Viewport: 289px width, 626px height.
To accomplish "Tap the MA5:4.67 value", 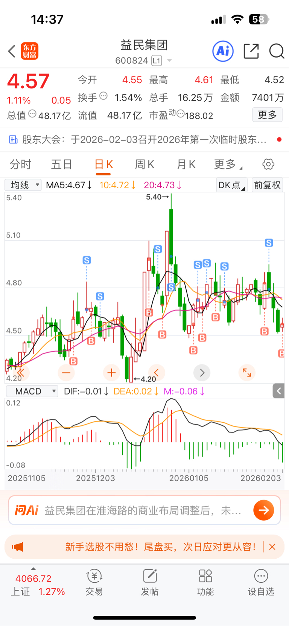I will tap(69, 185).
